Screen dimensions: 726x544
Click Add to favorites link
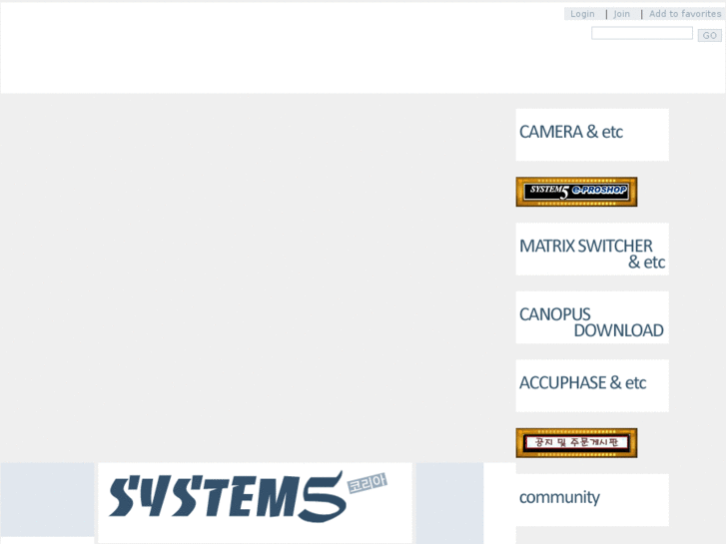[685, 14]
